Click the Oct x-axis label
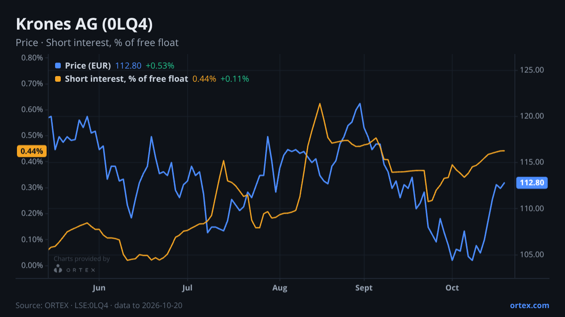565x317 pixels. (x=452, y=287)
